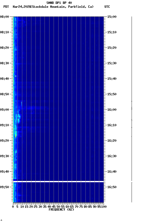Click the 60 Hz frequency tick label
Viewport: 143px width, 223px height.
pyautogui.click(x=67, y=207)
